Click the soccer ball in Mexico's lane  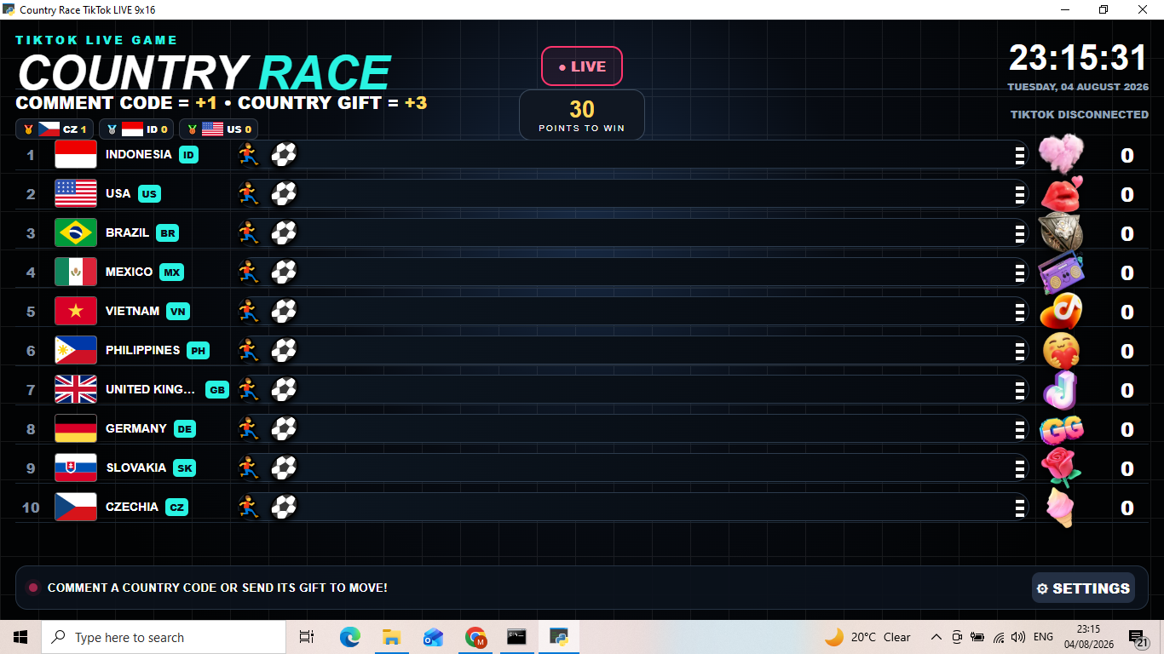284,272
